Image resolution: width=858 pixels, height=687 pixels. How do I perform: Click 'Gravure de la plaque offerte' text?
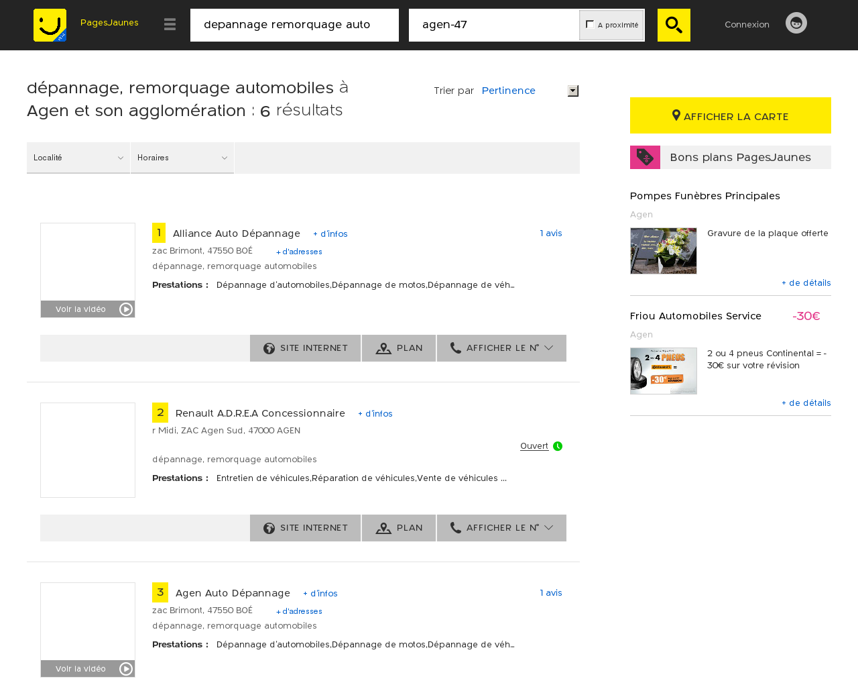(768, 233)
